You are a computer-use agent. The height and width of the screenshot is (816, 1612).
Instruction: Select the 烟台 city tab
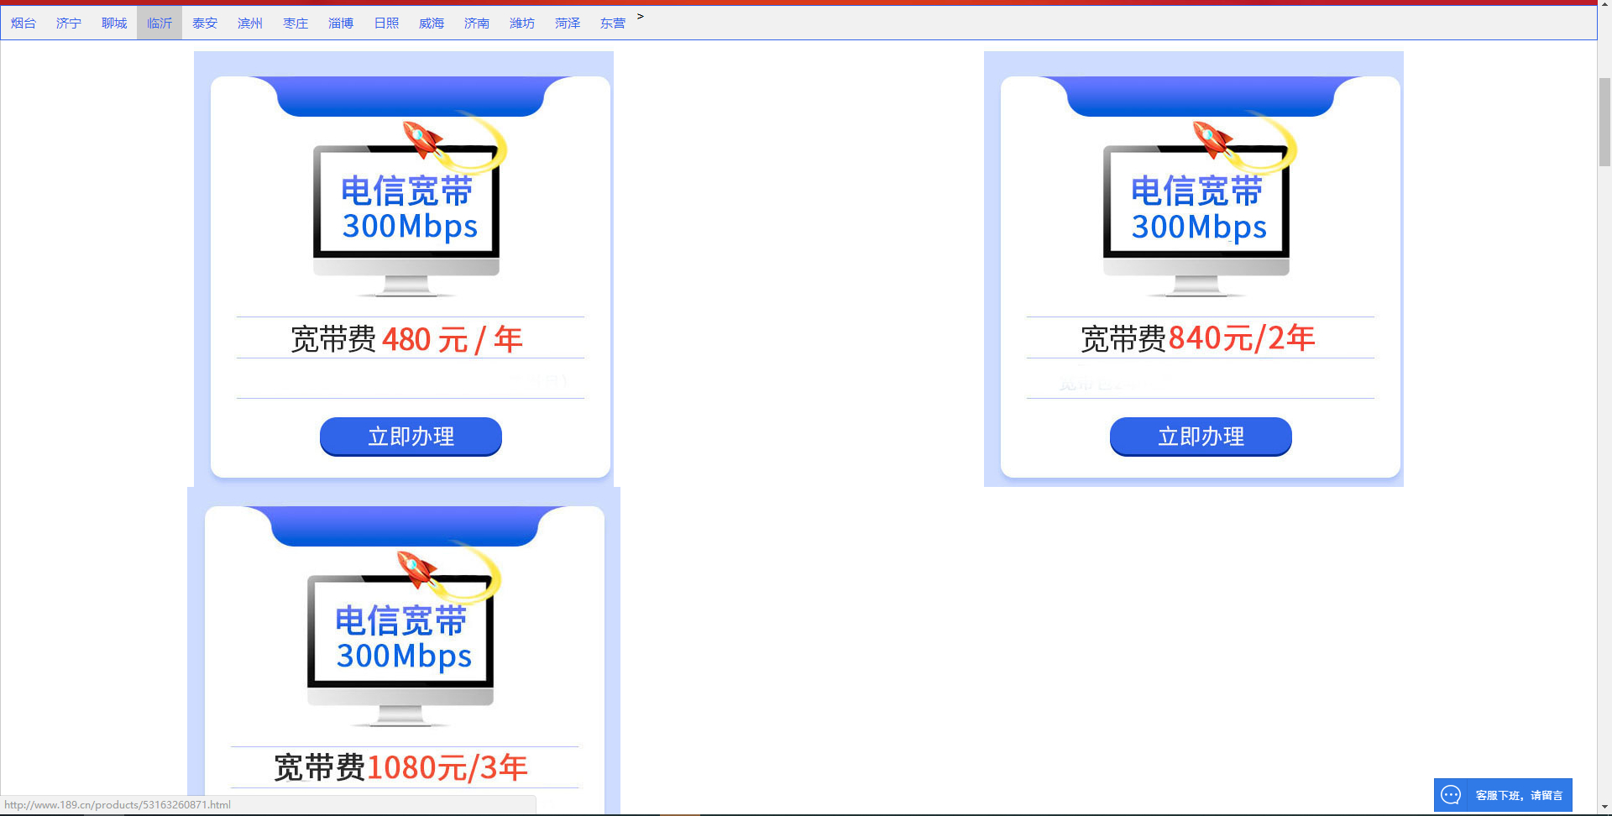click(x=24, y=24)
